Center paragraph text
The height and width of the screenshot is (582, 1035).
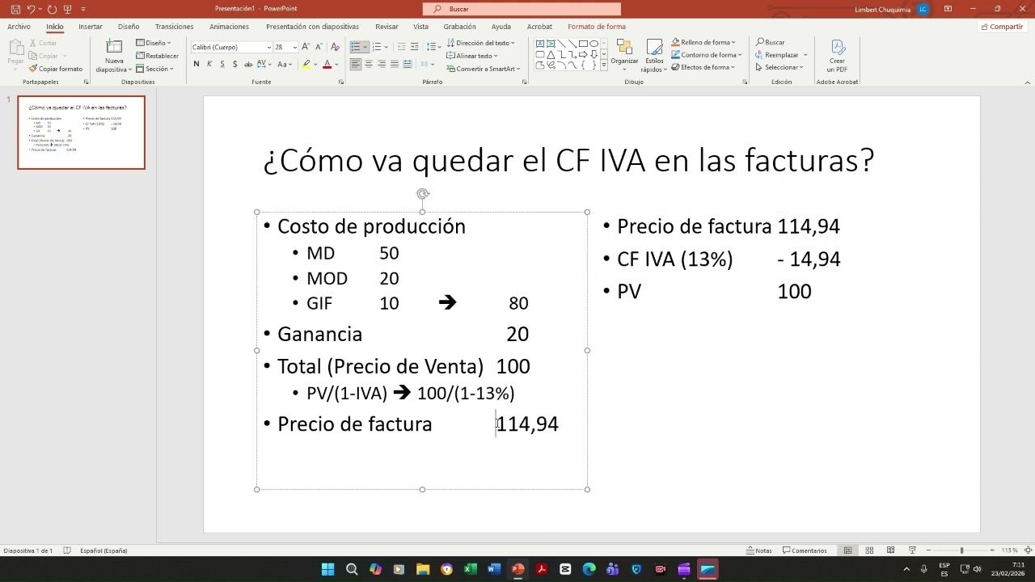[x=369, y=64]
